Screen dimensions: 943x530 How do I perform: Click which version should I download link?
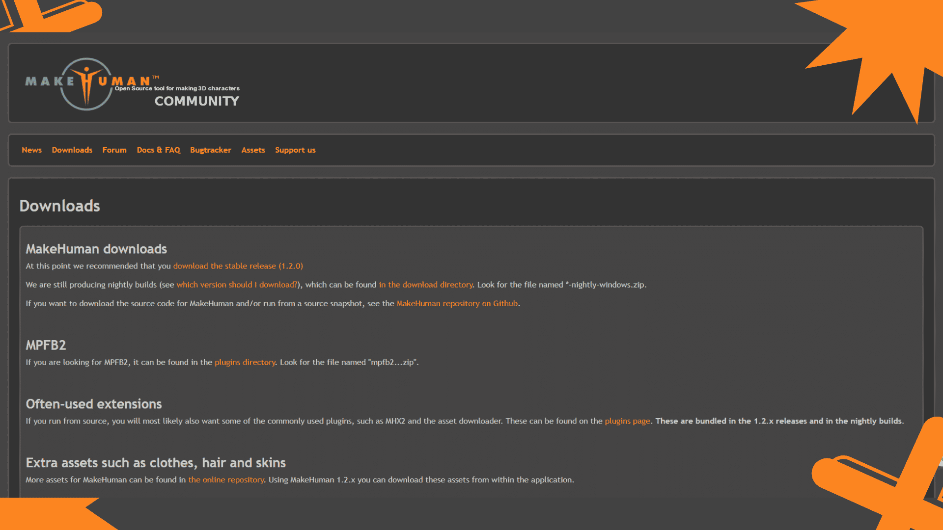coord(236,284)
